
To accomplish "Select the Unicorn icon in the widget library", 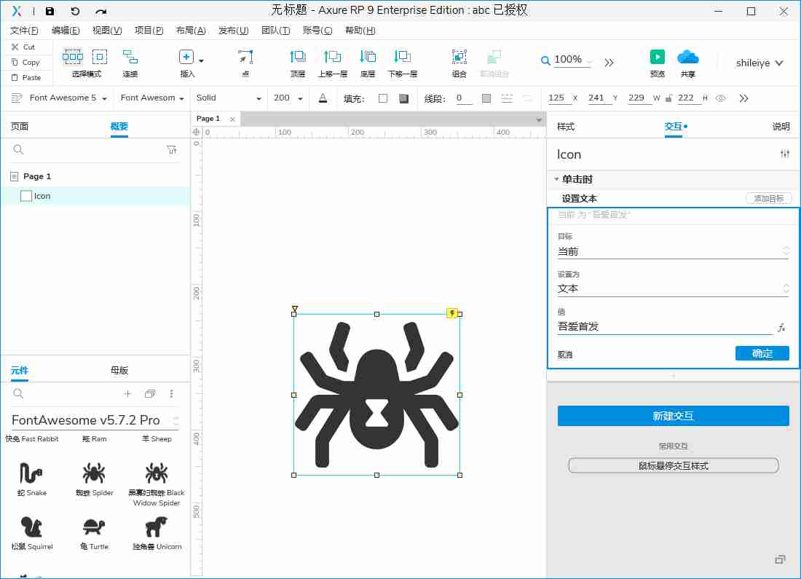I will click(157, 527).
